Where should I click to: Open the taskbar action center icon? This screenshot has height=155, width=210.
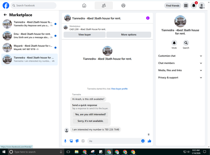click(x=205, y=152)
